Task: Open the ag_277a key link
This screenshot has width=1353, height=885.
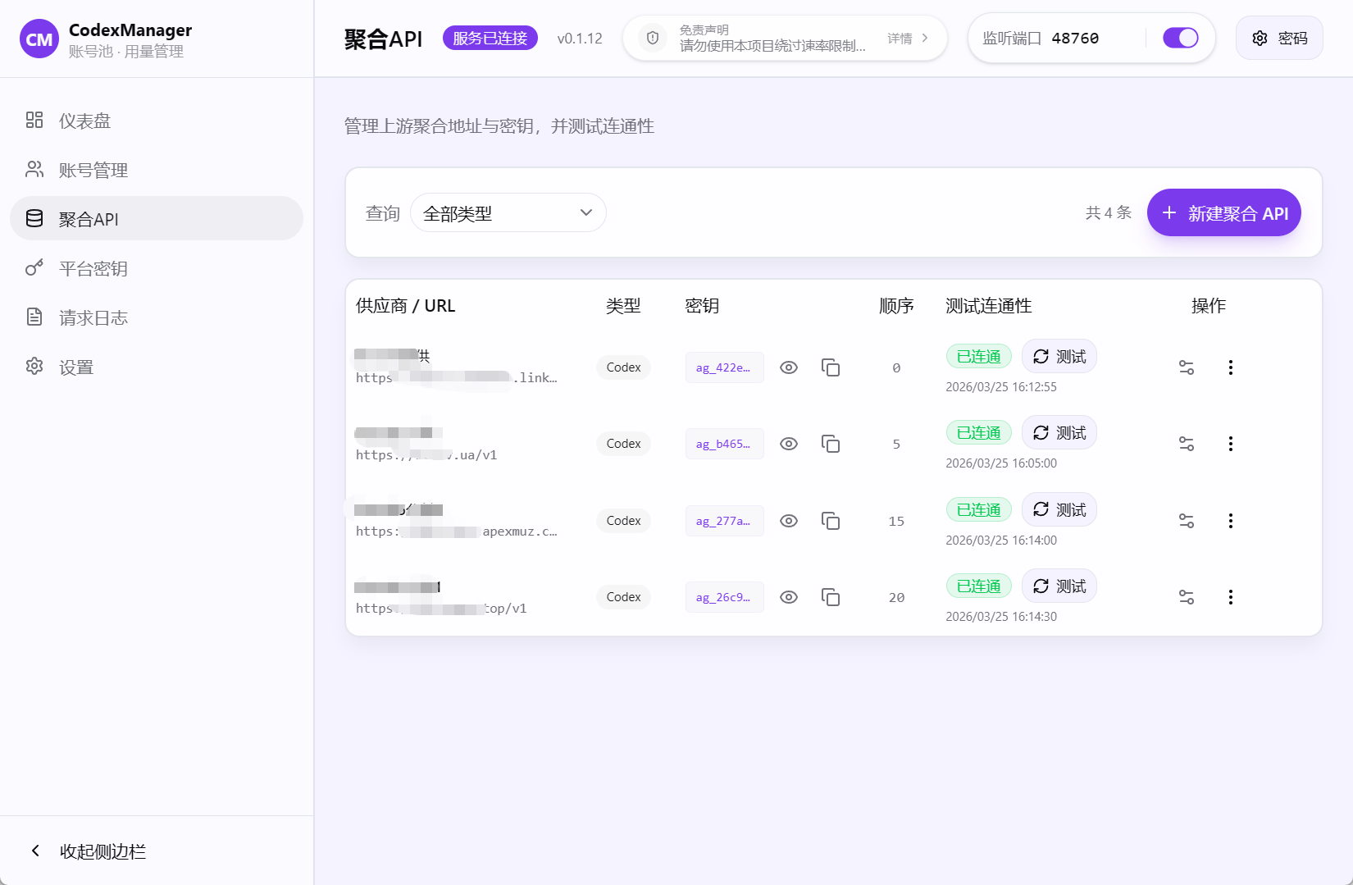Action: tap(724, 520)
